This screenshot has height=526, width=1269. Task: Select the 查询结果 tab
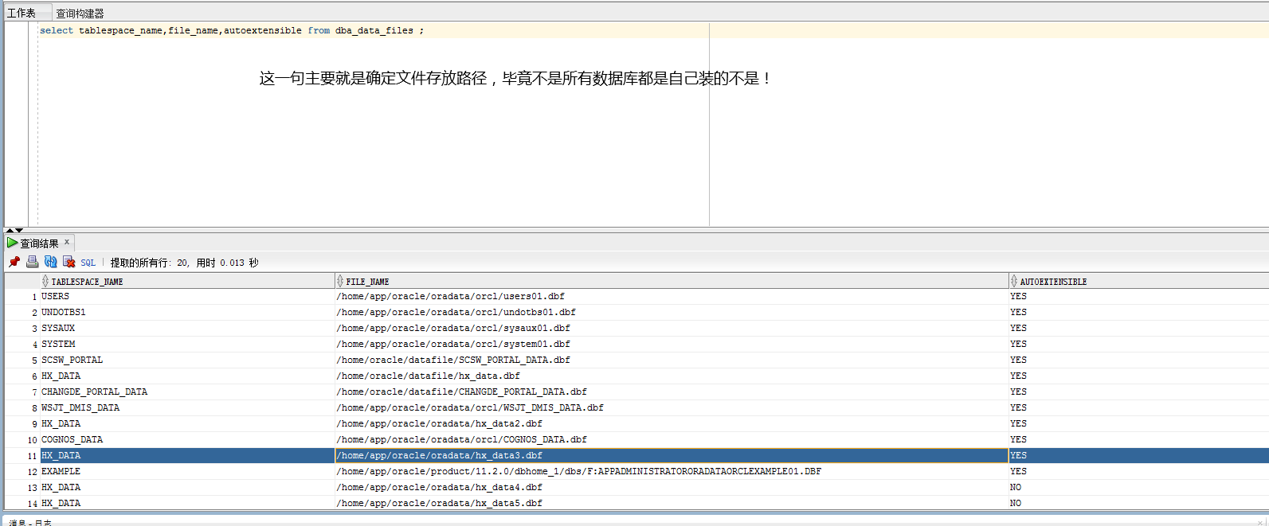click(39, 244)
